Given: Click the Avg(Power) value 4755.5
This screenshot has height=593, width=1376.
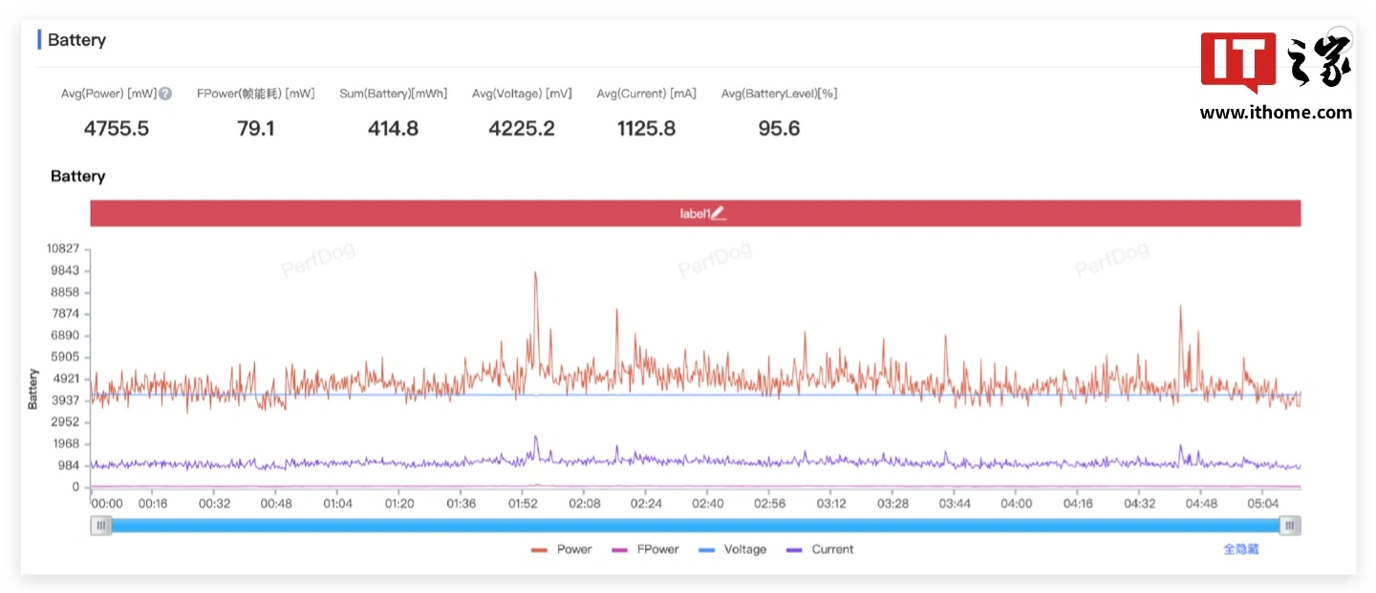Looking at the screenshot, I should 117,129.
